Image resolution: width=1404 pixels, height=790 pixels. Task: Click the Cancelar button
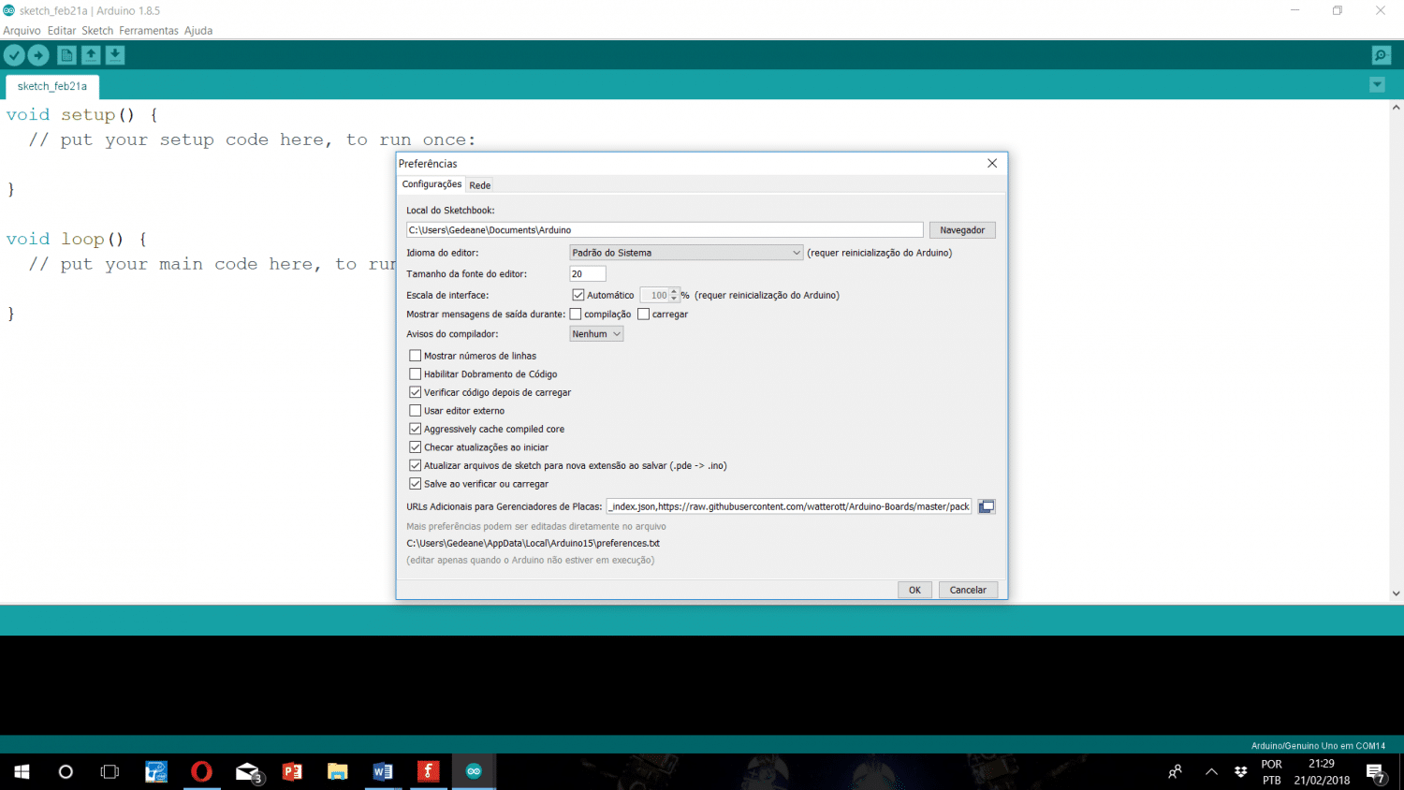pos(968,590)
